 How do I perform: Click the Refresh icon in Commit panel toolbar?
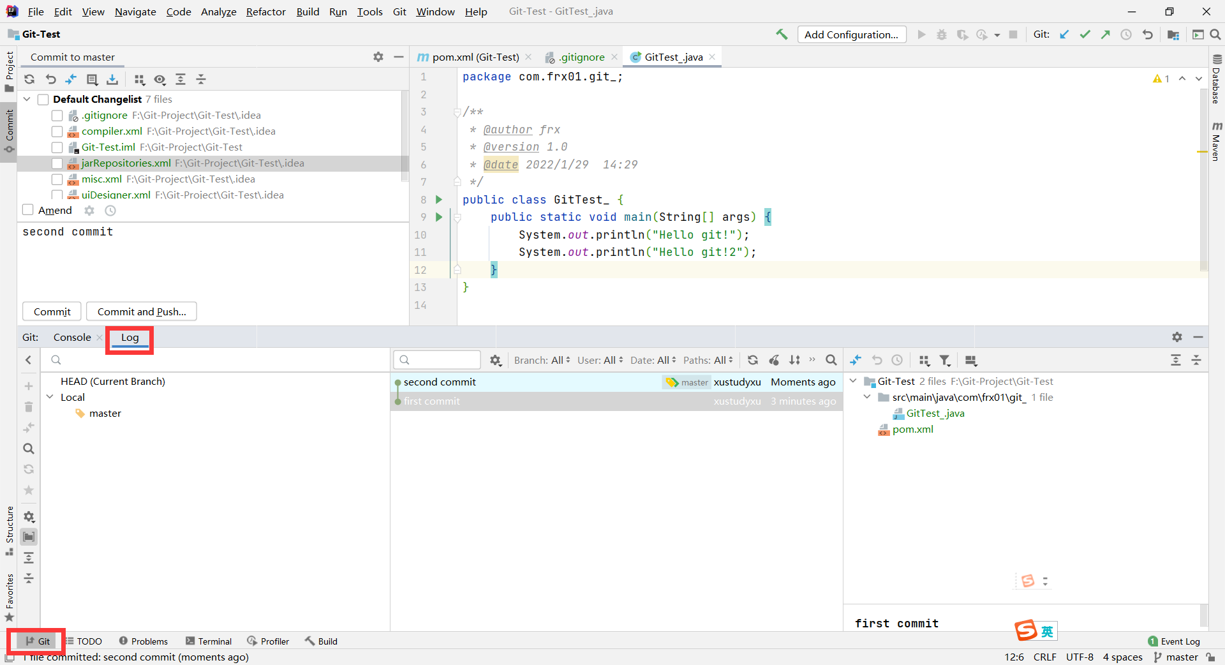pos(29,79)
